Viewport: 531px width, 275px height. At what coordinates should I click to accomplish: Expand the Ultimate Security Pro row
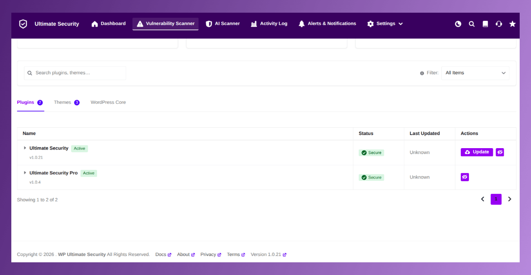25,173
